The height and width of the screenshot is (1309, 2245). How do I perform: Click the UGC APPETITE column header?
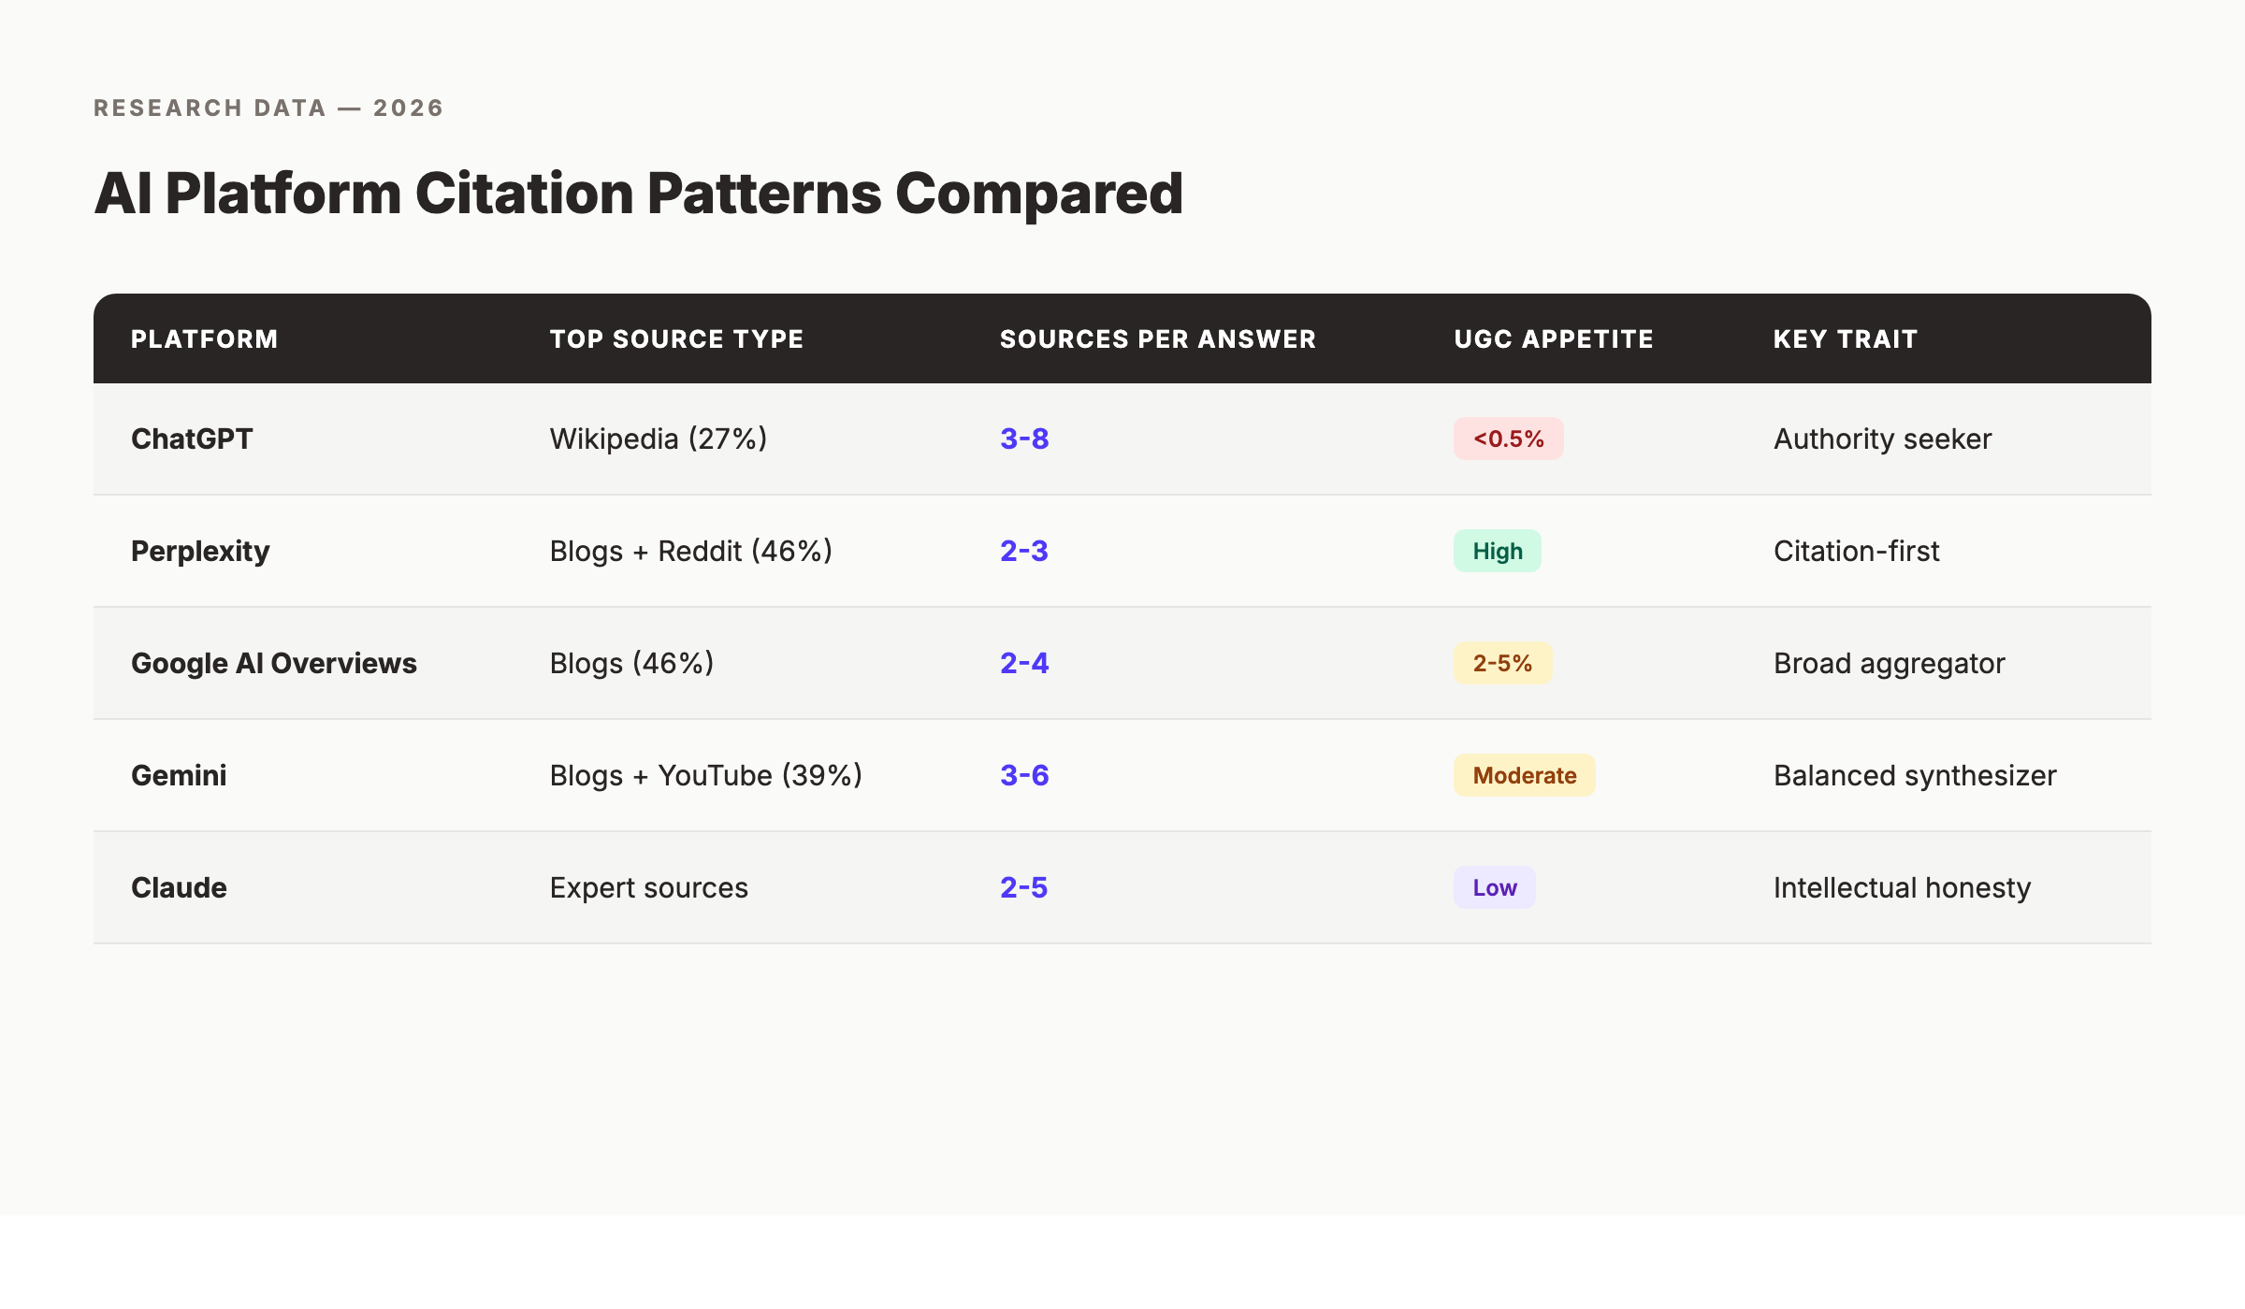(x=1554, y=338)
